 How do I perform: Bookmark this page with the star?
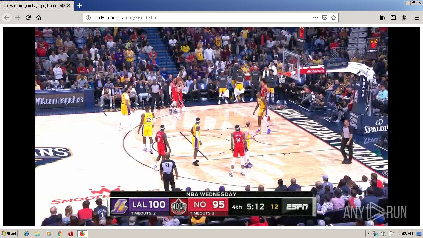334,18
